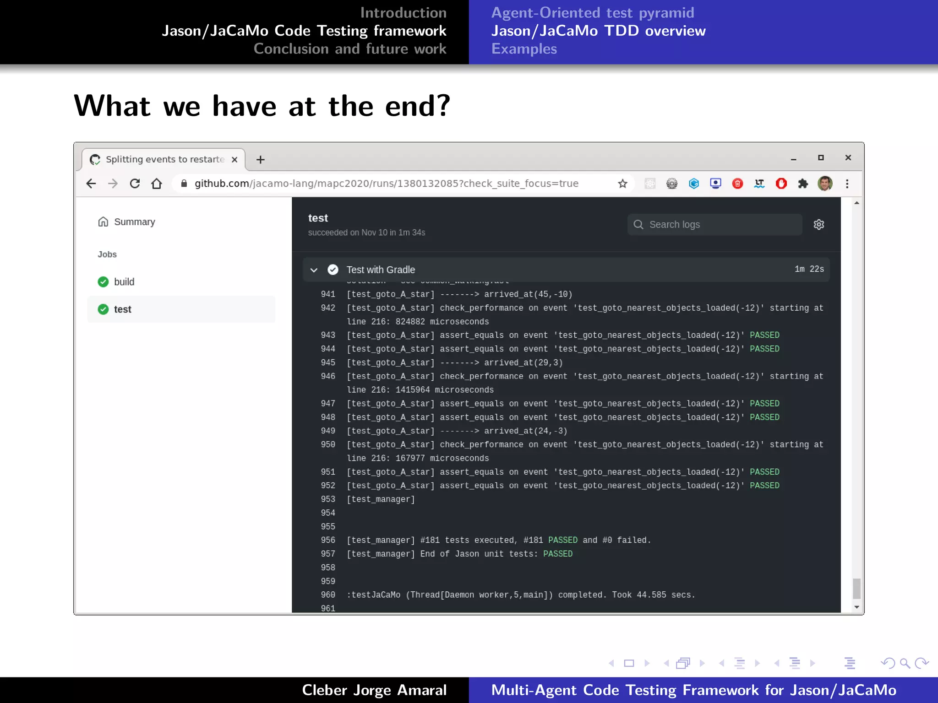Open a new browser tab
938x703 pixels.
(x=261, y=159)
